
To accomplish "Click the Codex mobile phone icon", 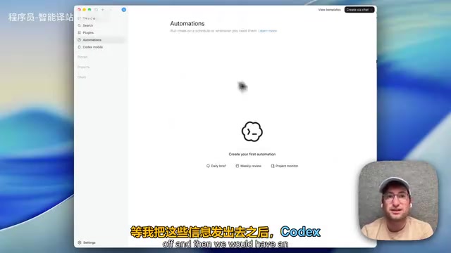I will click(x=80, y=47).
